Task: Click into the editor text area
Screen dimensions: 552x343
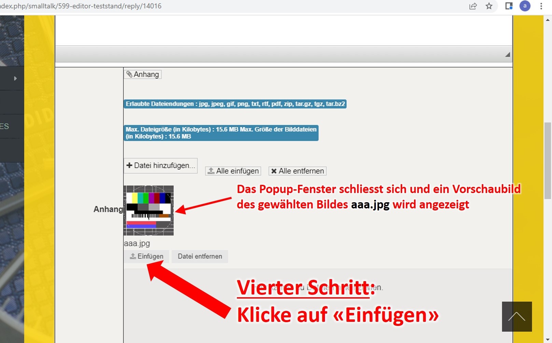Action: (284, 30)
